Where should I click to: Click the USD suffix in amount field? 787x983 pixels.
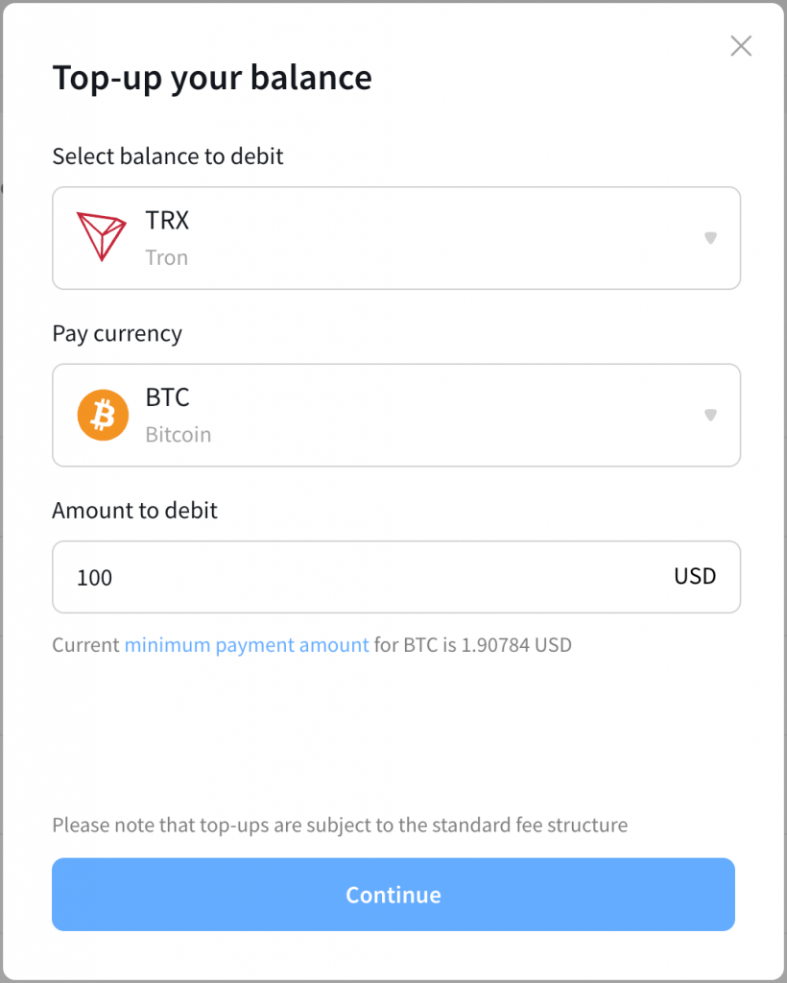[695, 576]
